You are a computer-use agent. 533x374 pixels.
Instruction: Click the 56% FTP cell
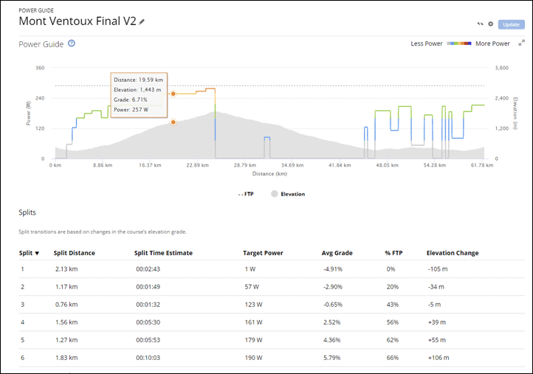392,322
